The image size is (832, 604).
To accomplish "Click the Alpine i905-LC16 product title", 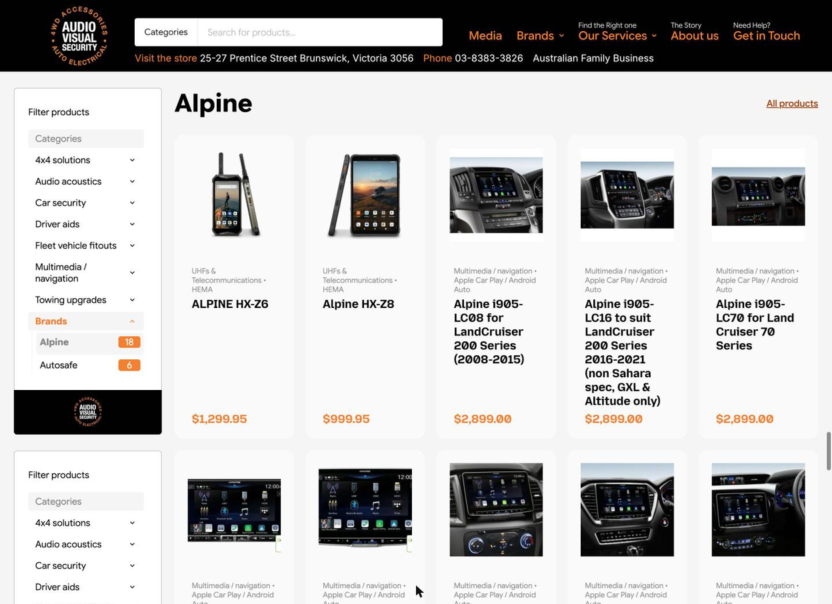I will (623, 352).
